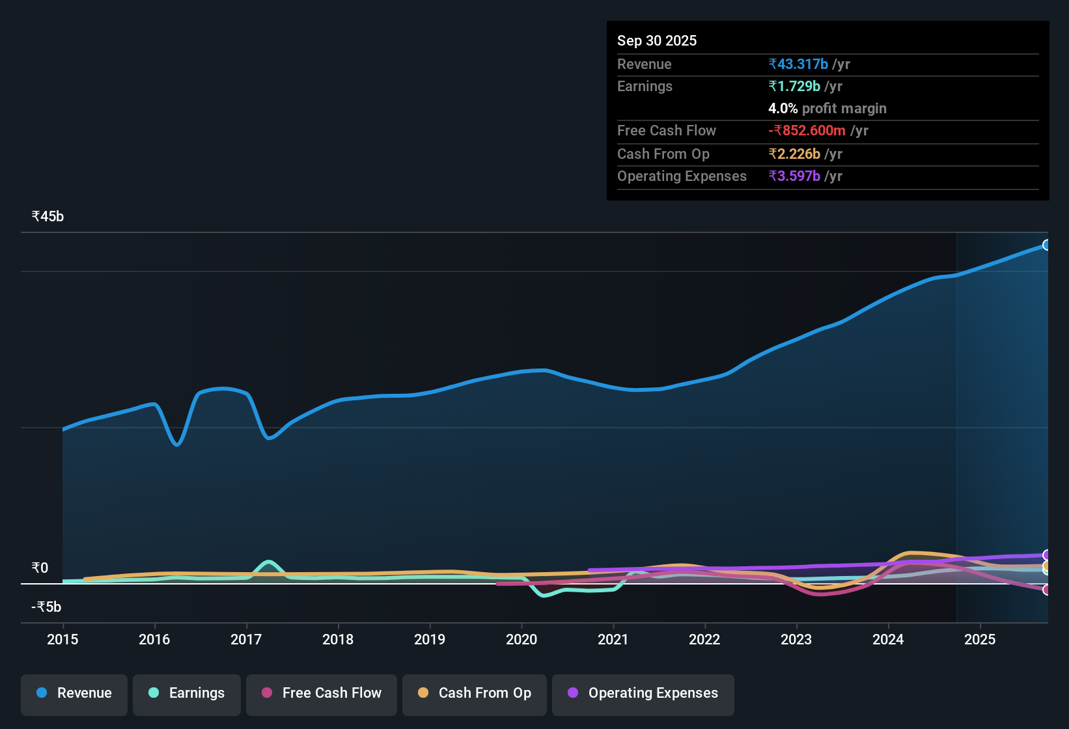Click the pink Free Cash Flow dot icon
1069x729 pixels.
266,693
